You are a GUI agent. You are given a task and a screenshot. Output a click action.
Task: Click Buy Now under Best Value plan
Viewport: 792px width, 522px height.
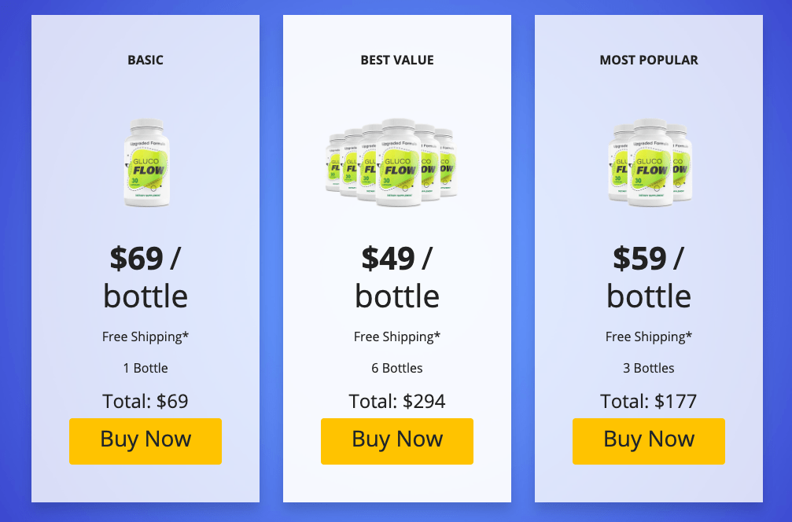[397, 441]
